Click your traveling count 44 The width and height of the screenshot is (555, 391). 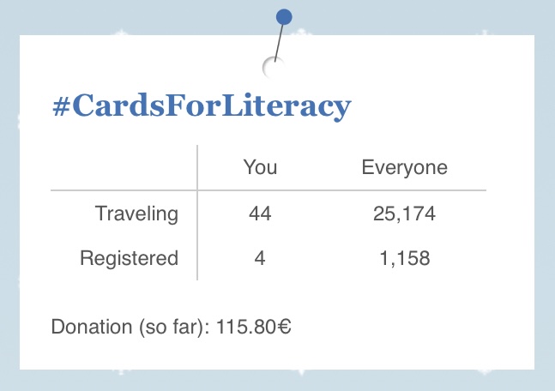(x=260, y=214)
